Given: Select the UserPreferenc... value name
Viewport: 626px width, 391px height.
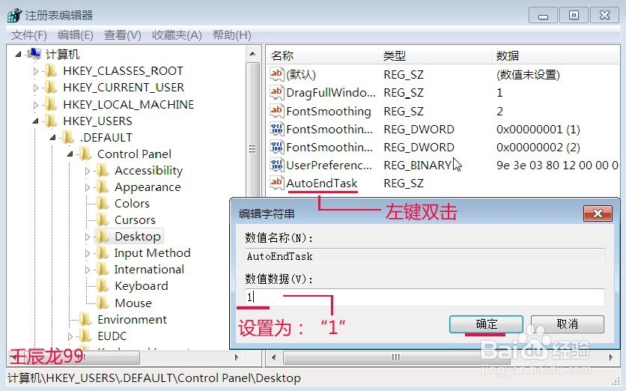Looking at the screenshot, I should click(x=329, y=166).
